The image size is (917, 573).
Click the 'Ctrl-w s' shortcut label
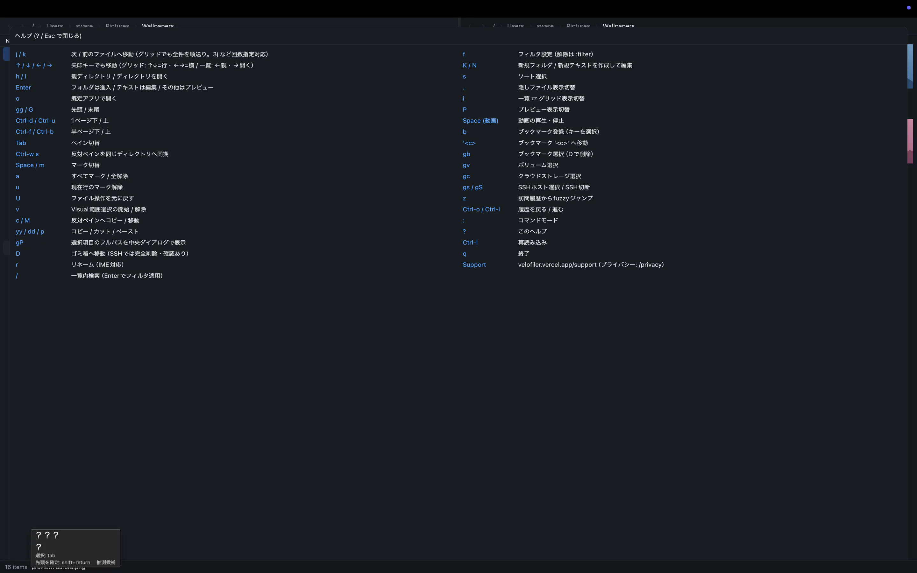point(27,154)
